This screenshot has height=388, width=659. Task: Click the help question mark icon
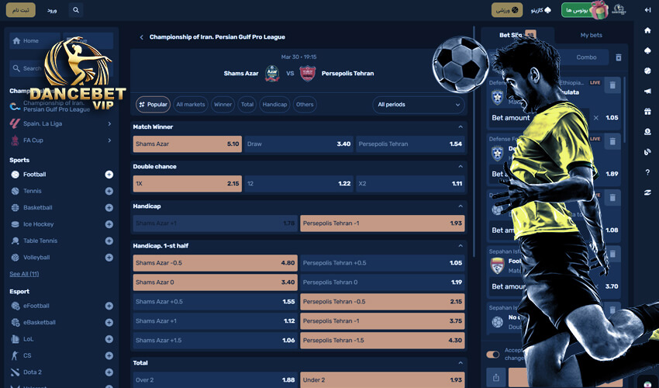point(647,172)
